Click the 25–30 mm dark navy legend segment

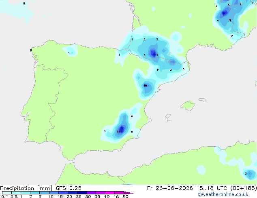point(82,193)
